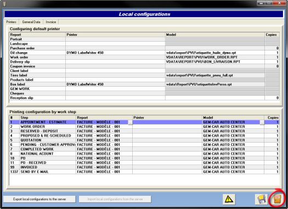Click the Copies cell for Purchase order
Image resolution: width=288 pixels, height=209 pixels.
pyautogui.click(x=272, y=48)
